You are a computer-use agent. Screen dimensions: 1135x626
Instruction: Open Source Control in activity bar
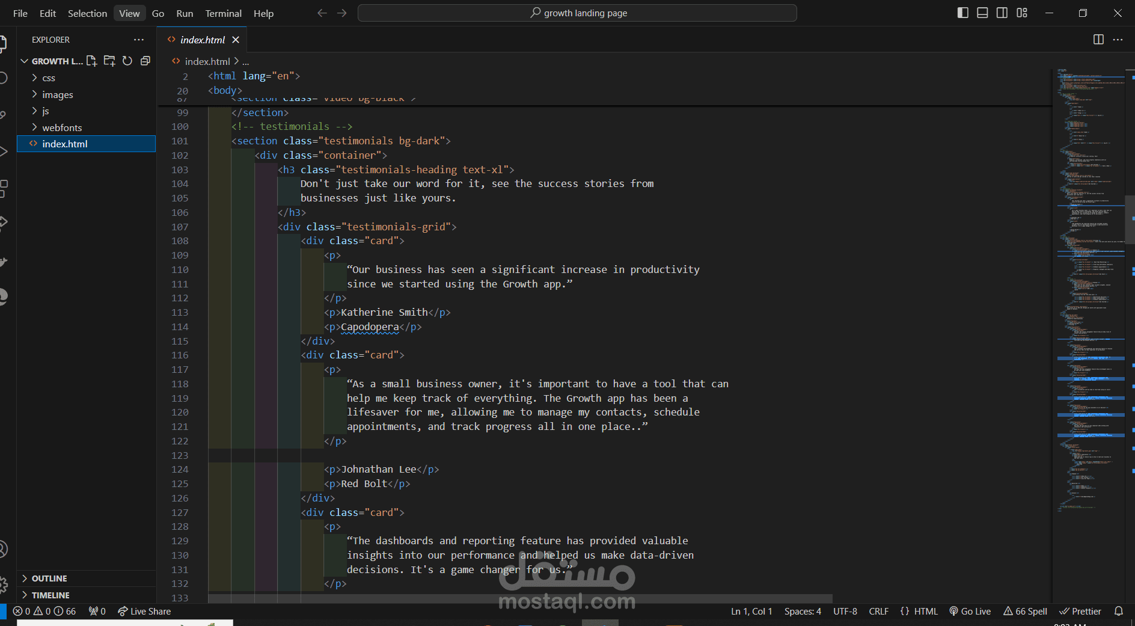coord(3,114)
